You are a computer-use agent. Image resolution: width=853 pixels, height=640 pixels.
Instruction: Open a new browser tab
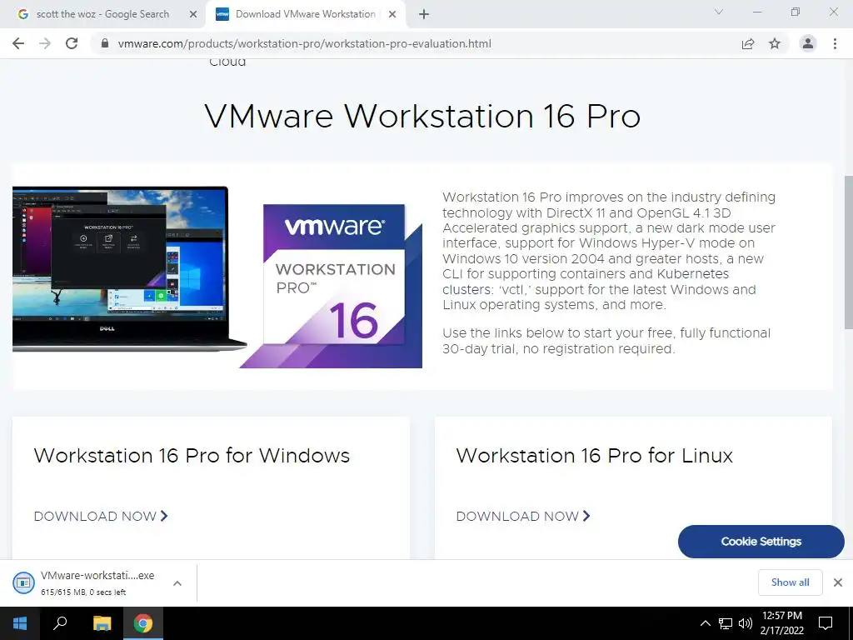tap(424, 14)
